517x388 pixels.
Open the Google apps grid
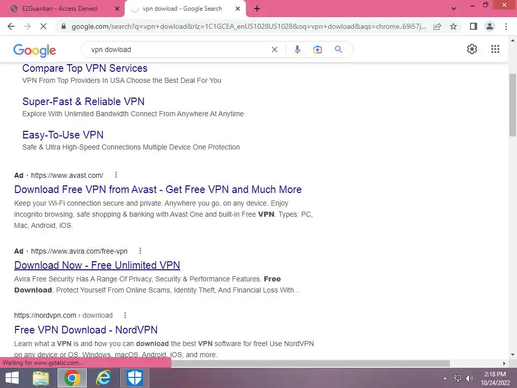pyautogui.click(x=495, y=49)
